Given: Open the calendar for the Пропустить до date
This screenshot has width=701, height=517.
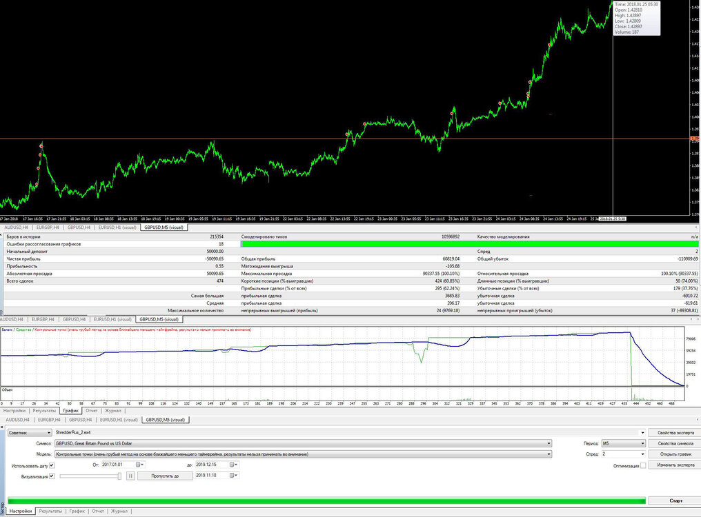Looking at the screenshot, I should coord(235,476).
